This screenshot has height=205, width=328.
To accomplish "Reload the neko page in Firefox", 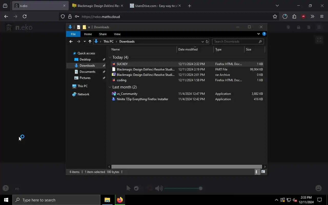I will click(25, 16).
